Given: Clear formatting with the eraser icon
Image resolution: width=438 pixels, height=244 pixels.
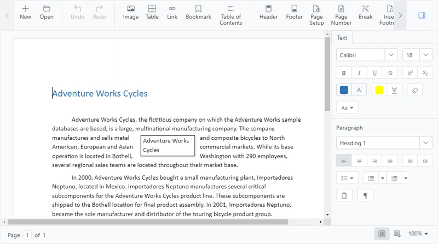Looking at the screenshot, I should click(415, 90).
